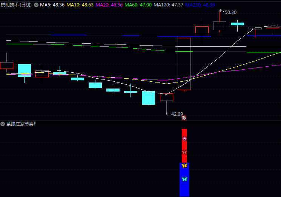Click the pink flower marker on red bar

point(184,139)
